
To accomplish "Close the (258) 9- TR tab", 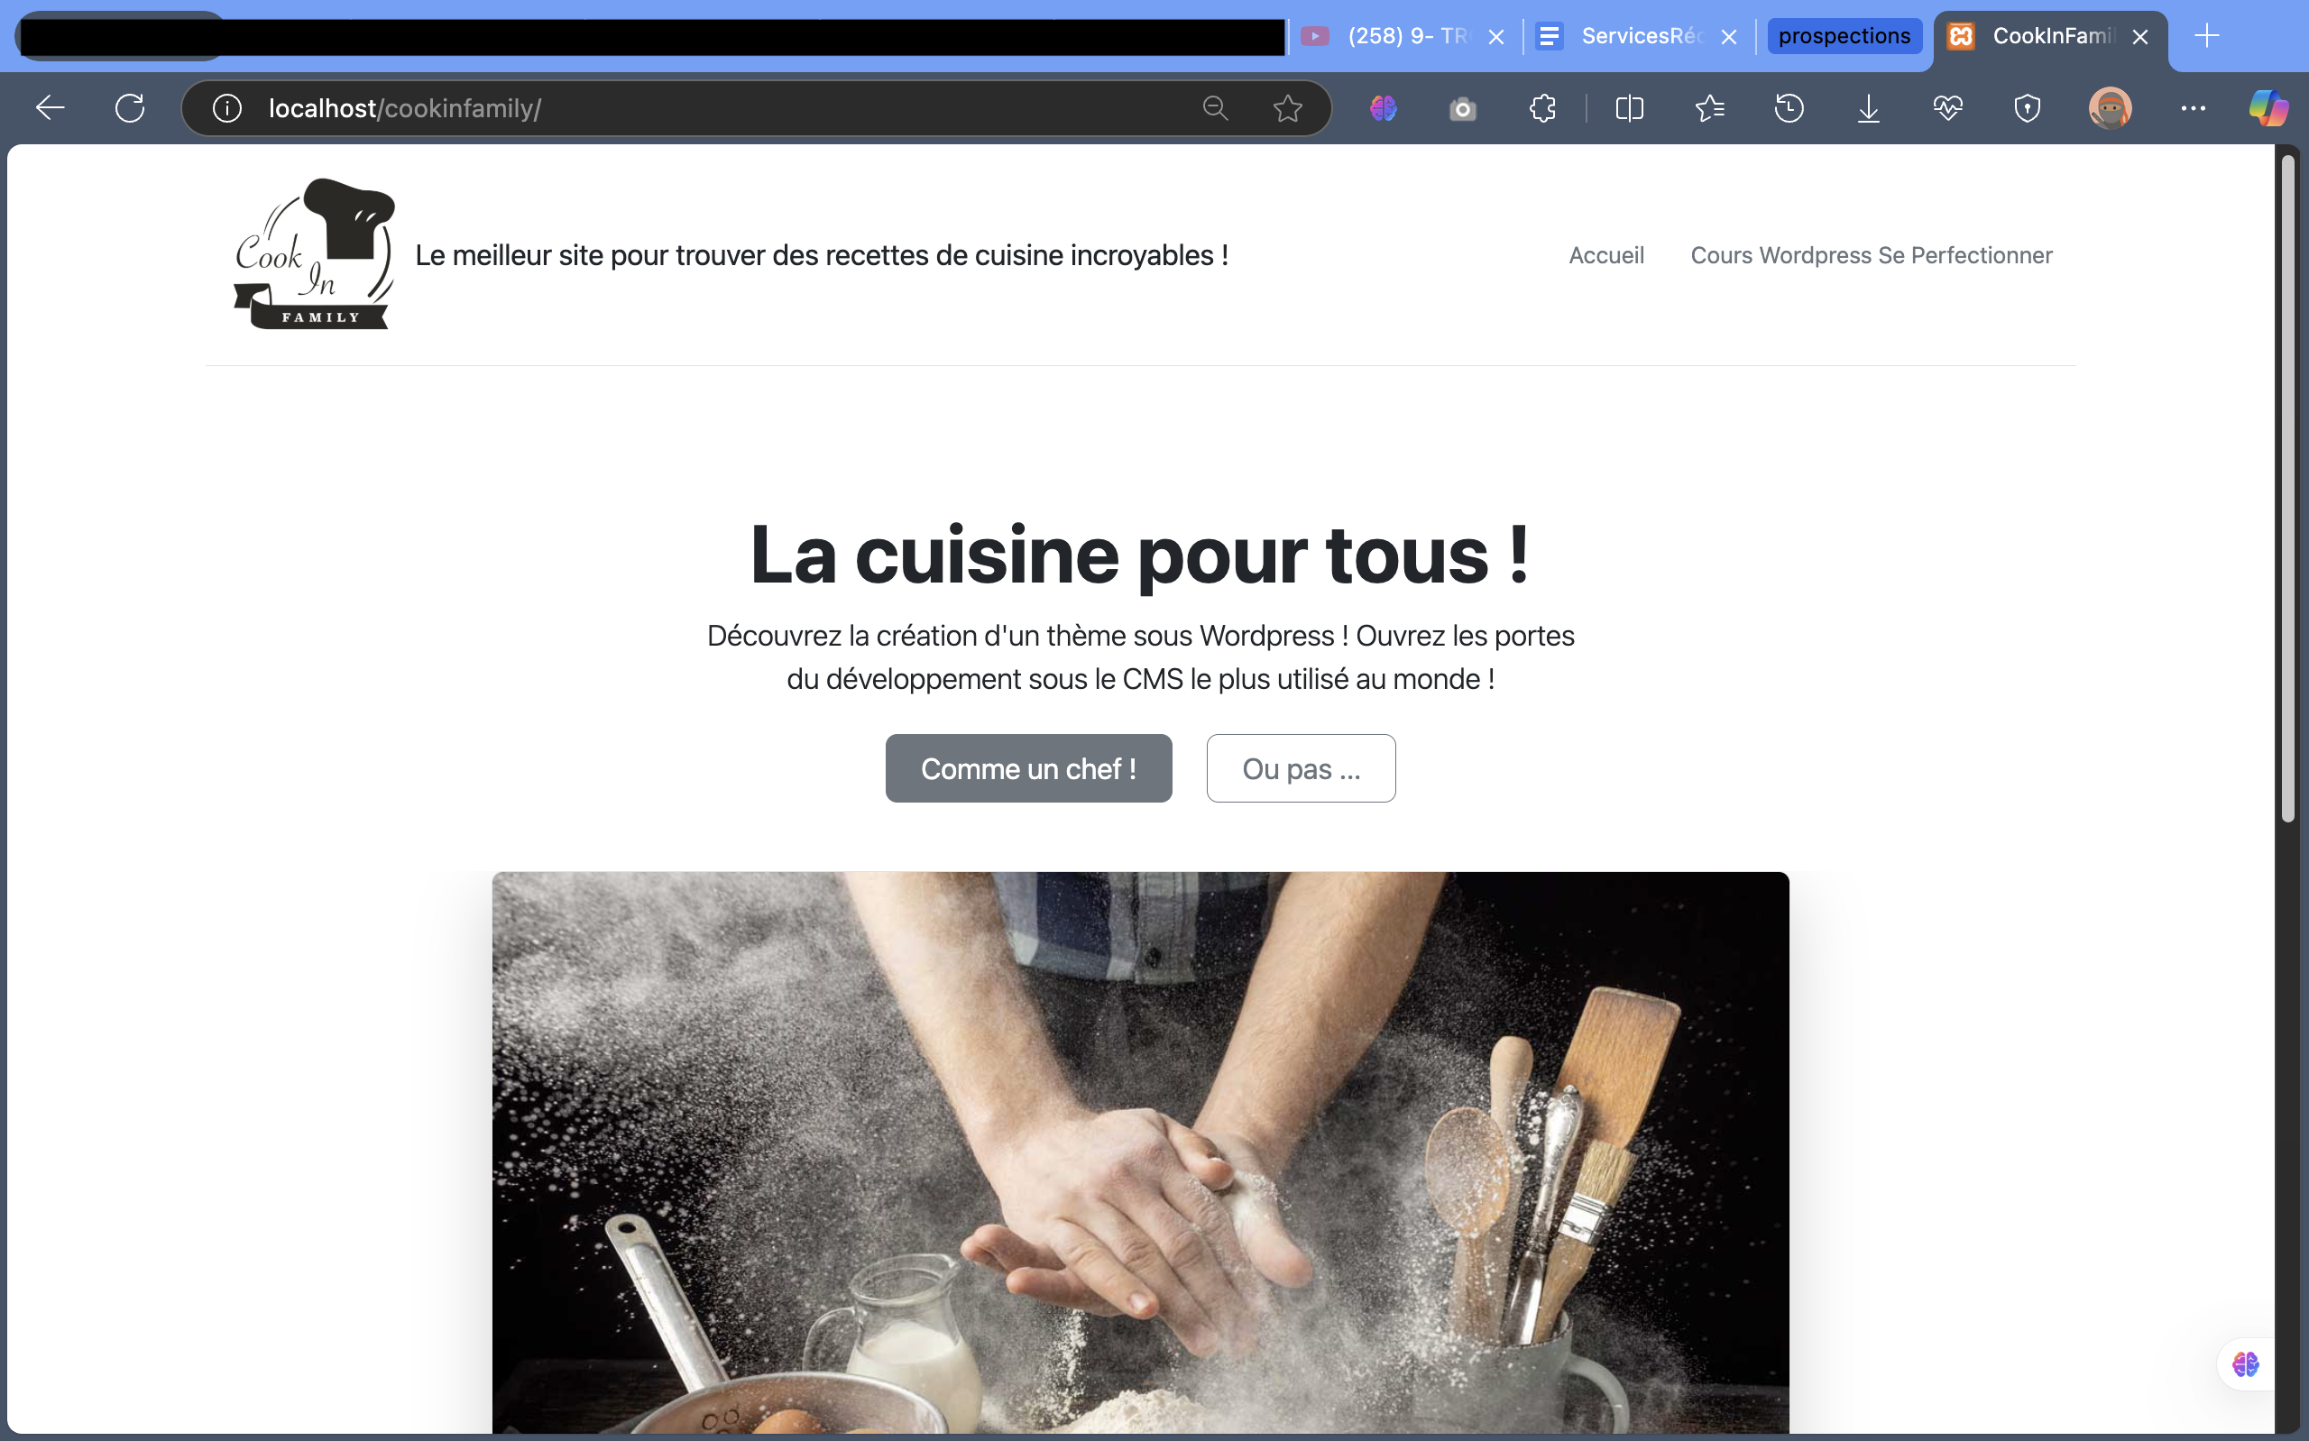I will pyautogui.click(x=1496, y=37).
